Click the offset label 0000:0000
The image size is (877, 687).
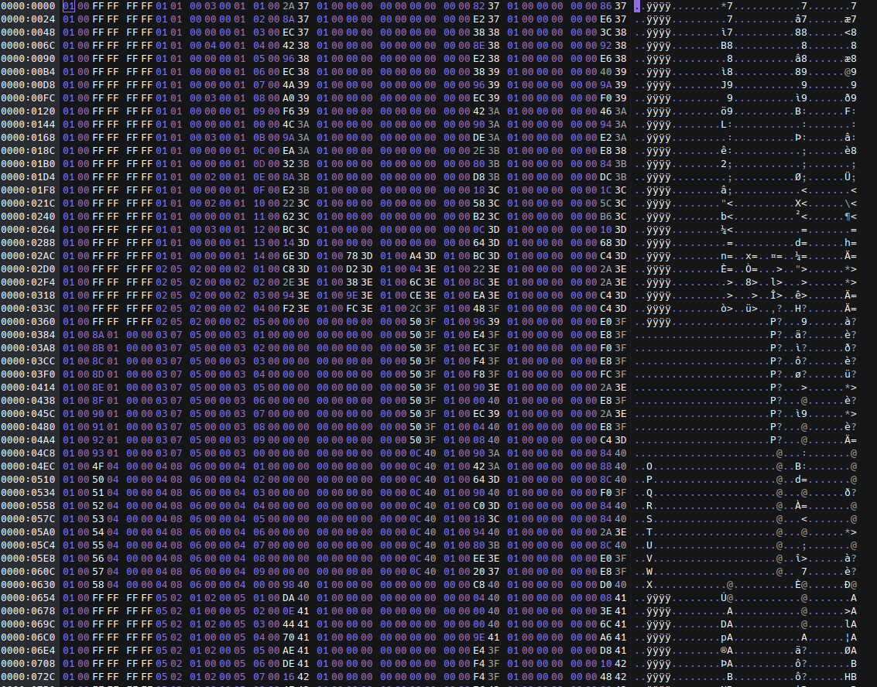click(x=28, y=6)
